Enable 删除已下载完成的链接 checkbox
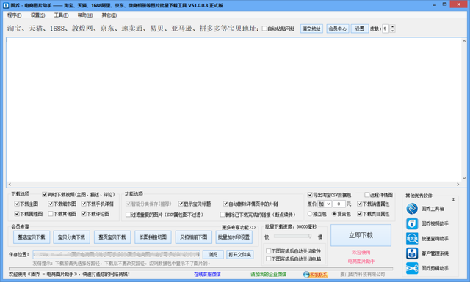470x282 pixels. (223, 215)
